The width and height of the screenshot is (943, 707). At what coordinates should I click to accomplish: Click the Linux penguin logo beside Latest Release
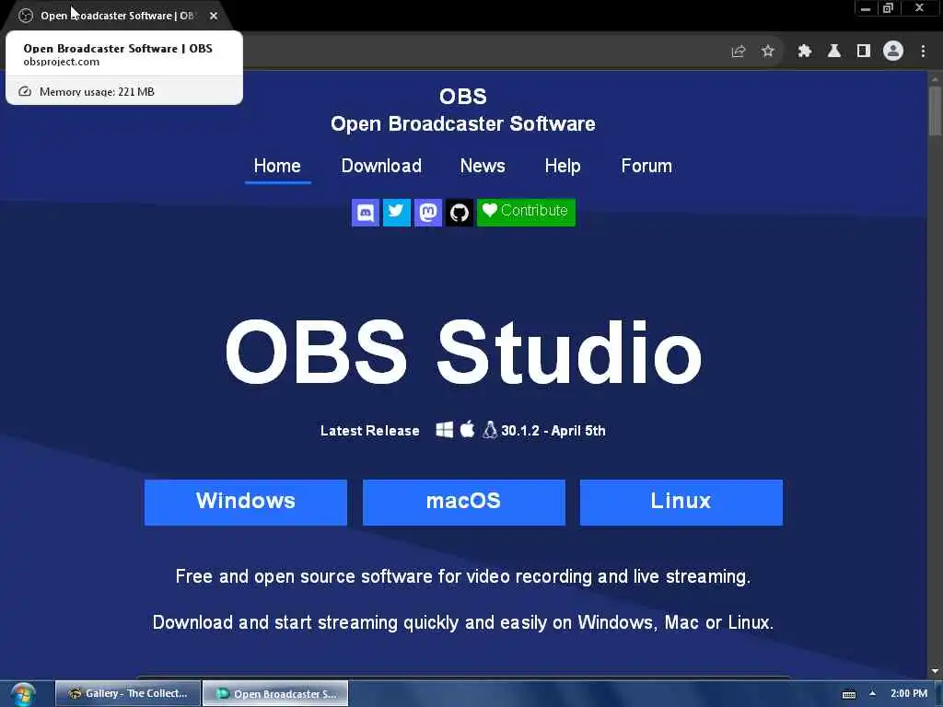[490, 429]
